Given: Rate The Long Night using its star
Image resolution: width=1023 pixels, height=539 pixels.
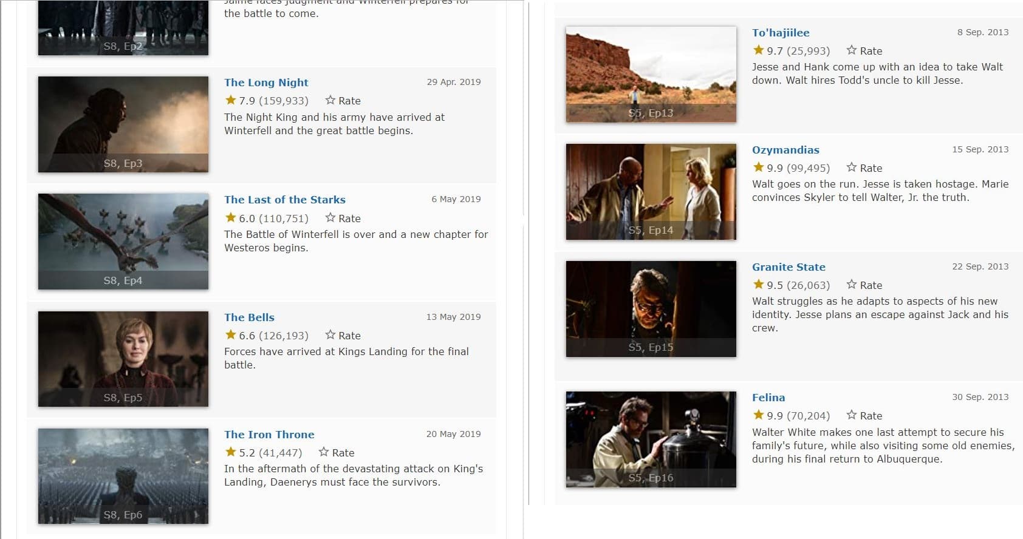Looking at the screenshot, I should click(330, 100).
